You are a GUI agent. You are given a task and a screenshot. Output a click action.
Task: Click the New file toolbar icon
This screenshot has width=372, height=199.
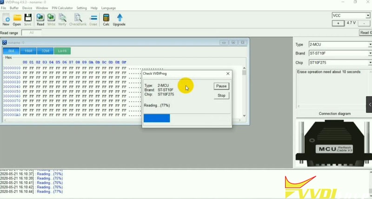(6, 20)
